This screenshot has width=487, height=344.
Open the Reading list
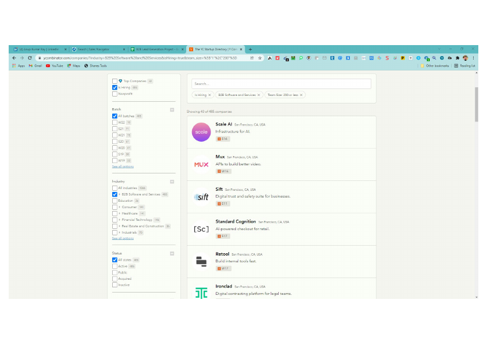[x=464, y=66]
